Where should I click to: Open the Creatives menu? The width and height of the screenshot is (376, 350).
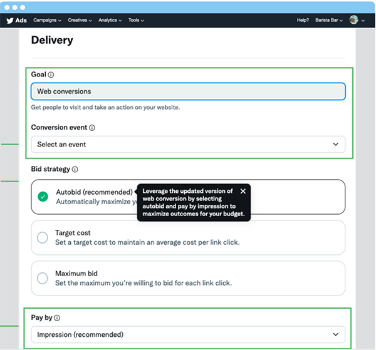pyautogui.click(x=80, y=20)
